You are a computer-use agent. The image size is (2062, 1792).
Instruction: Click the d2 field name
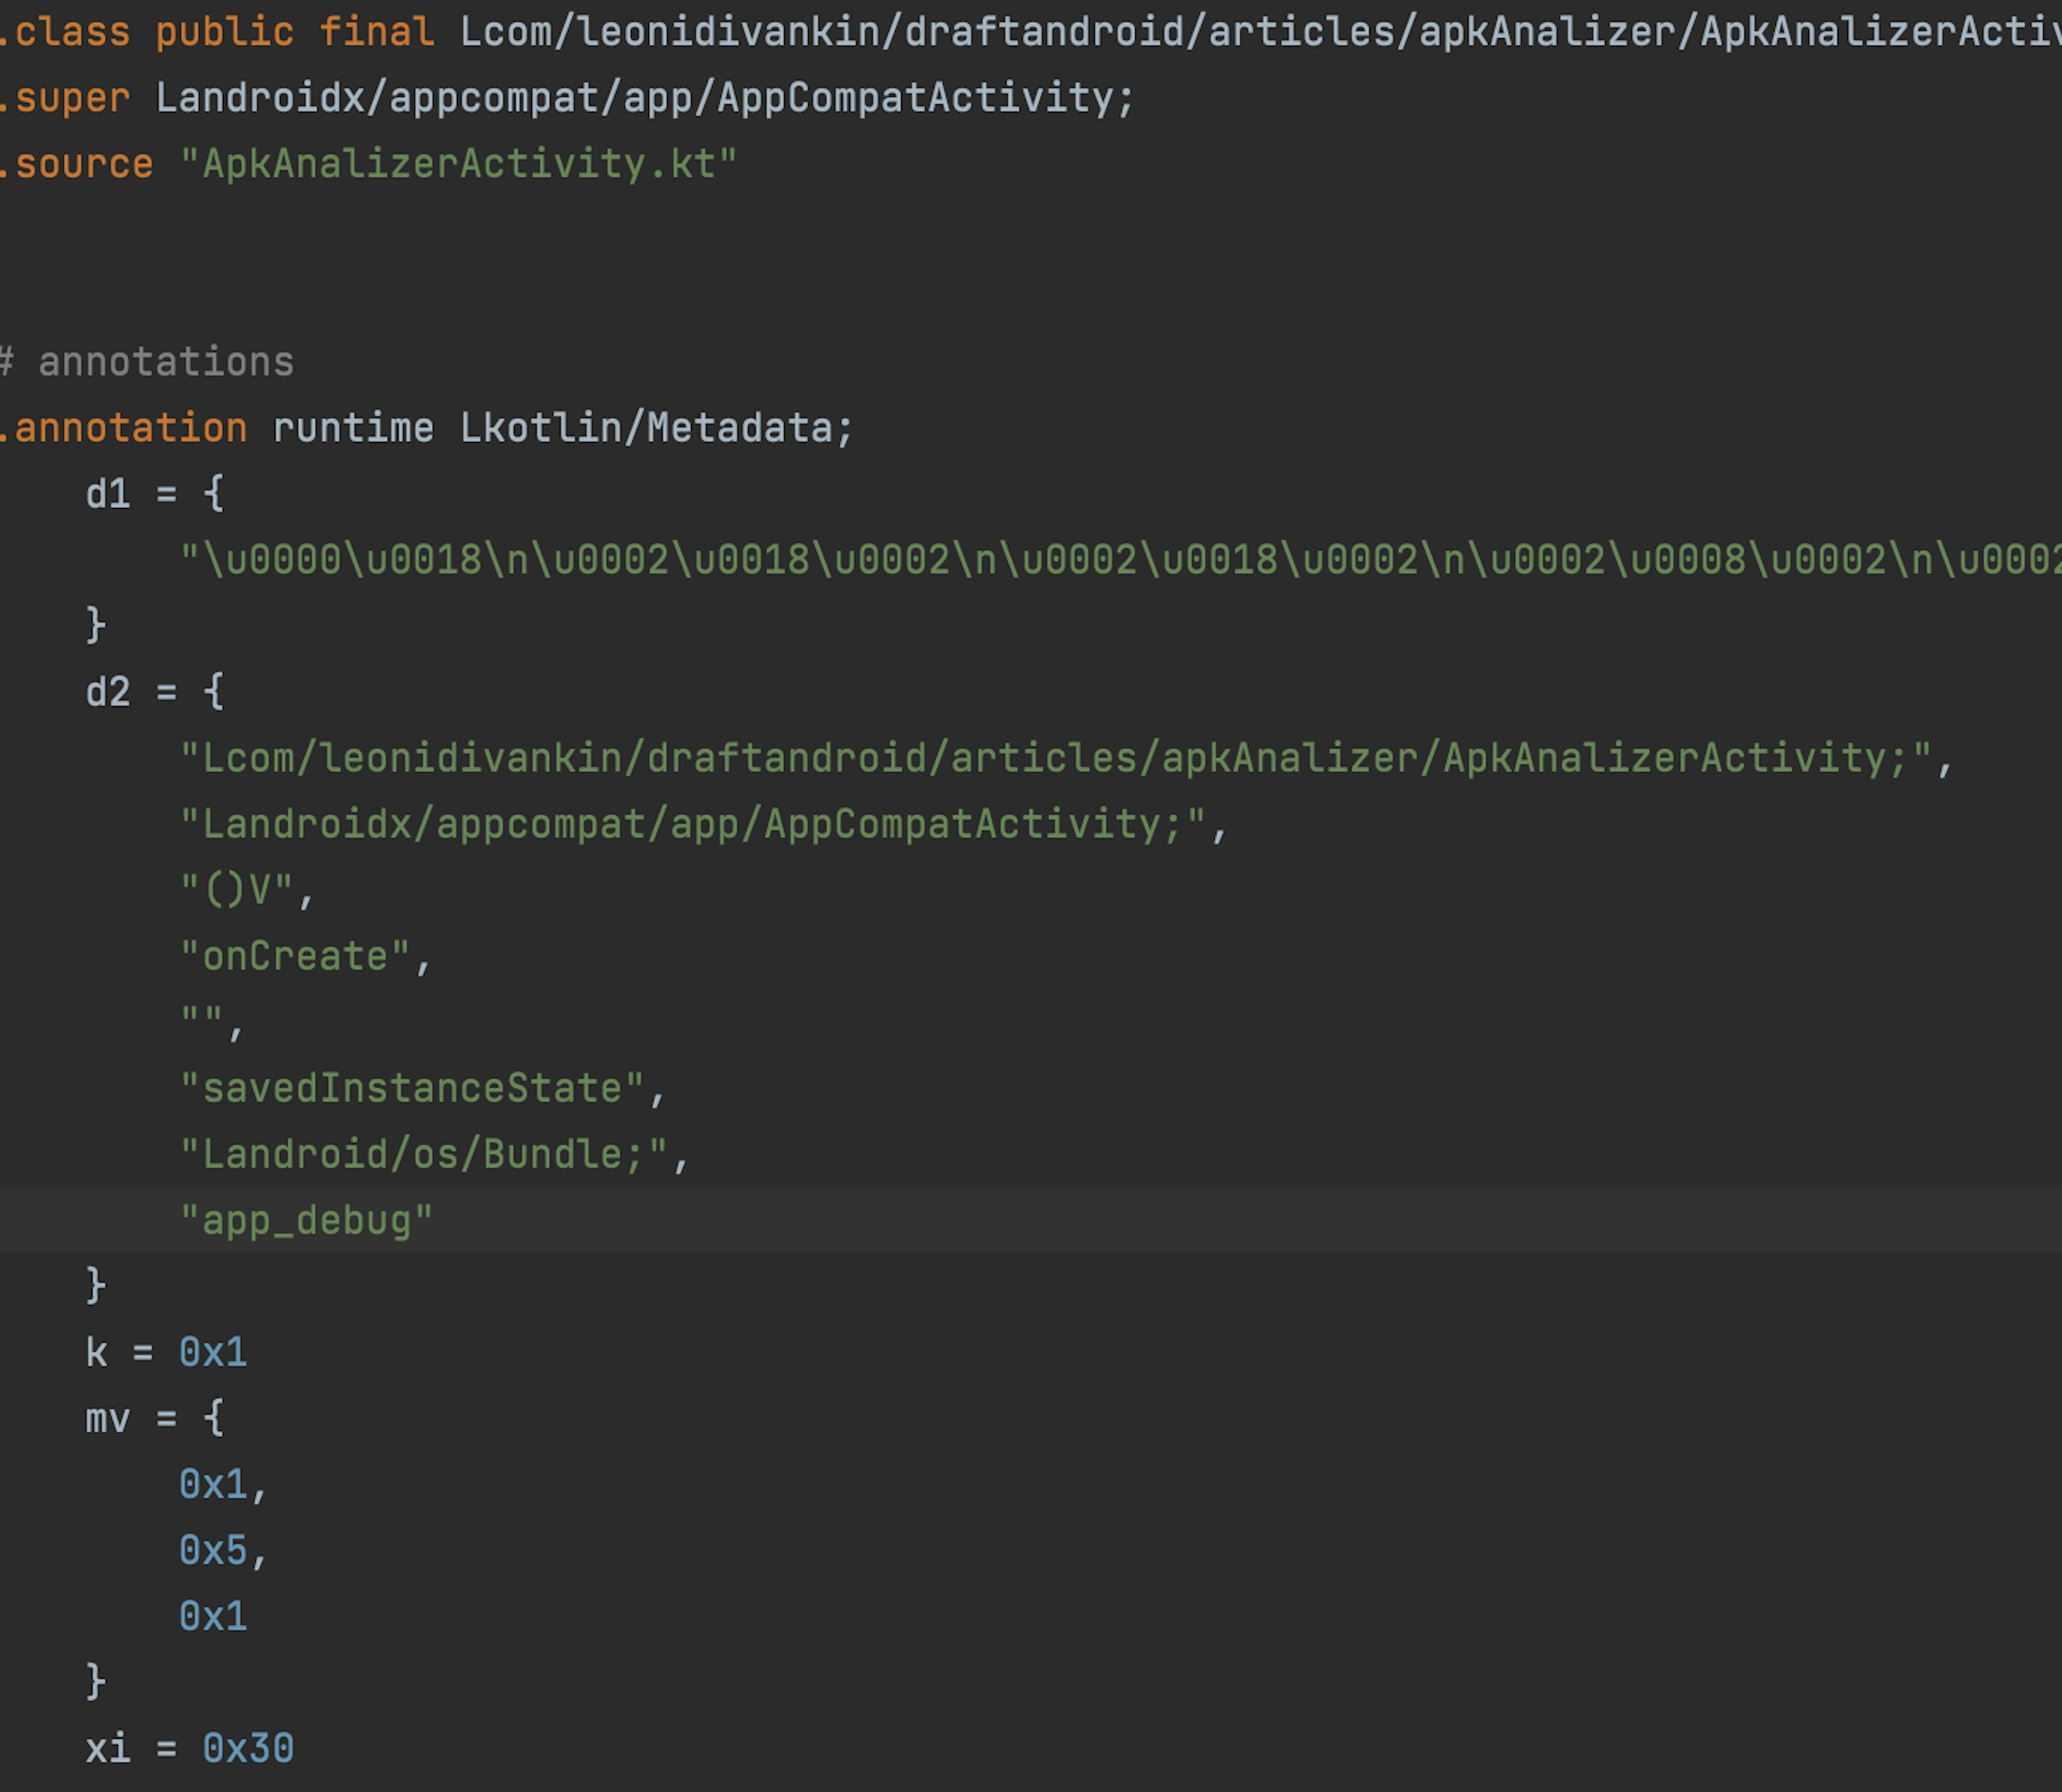(108, 692)
